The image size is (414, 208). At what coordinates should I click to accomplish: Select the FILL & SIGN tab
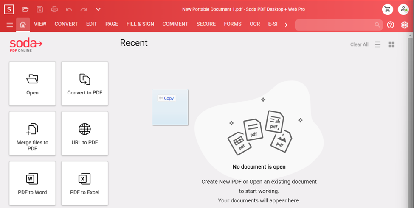[x=140, y=24]
